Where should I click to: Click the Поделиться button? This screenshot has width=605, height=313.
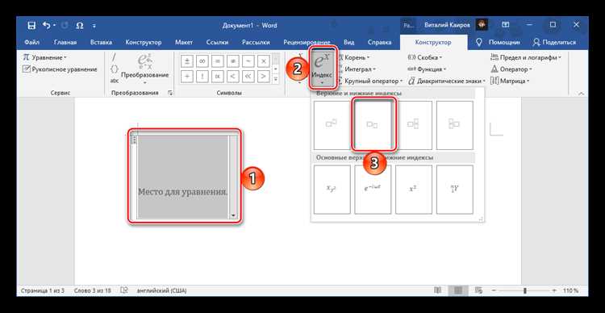coord(554,43)
